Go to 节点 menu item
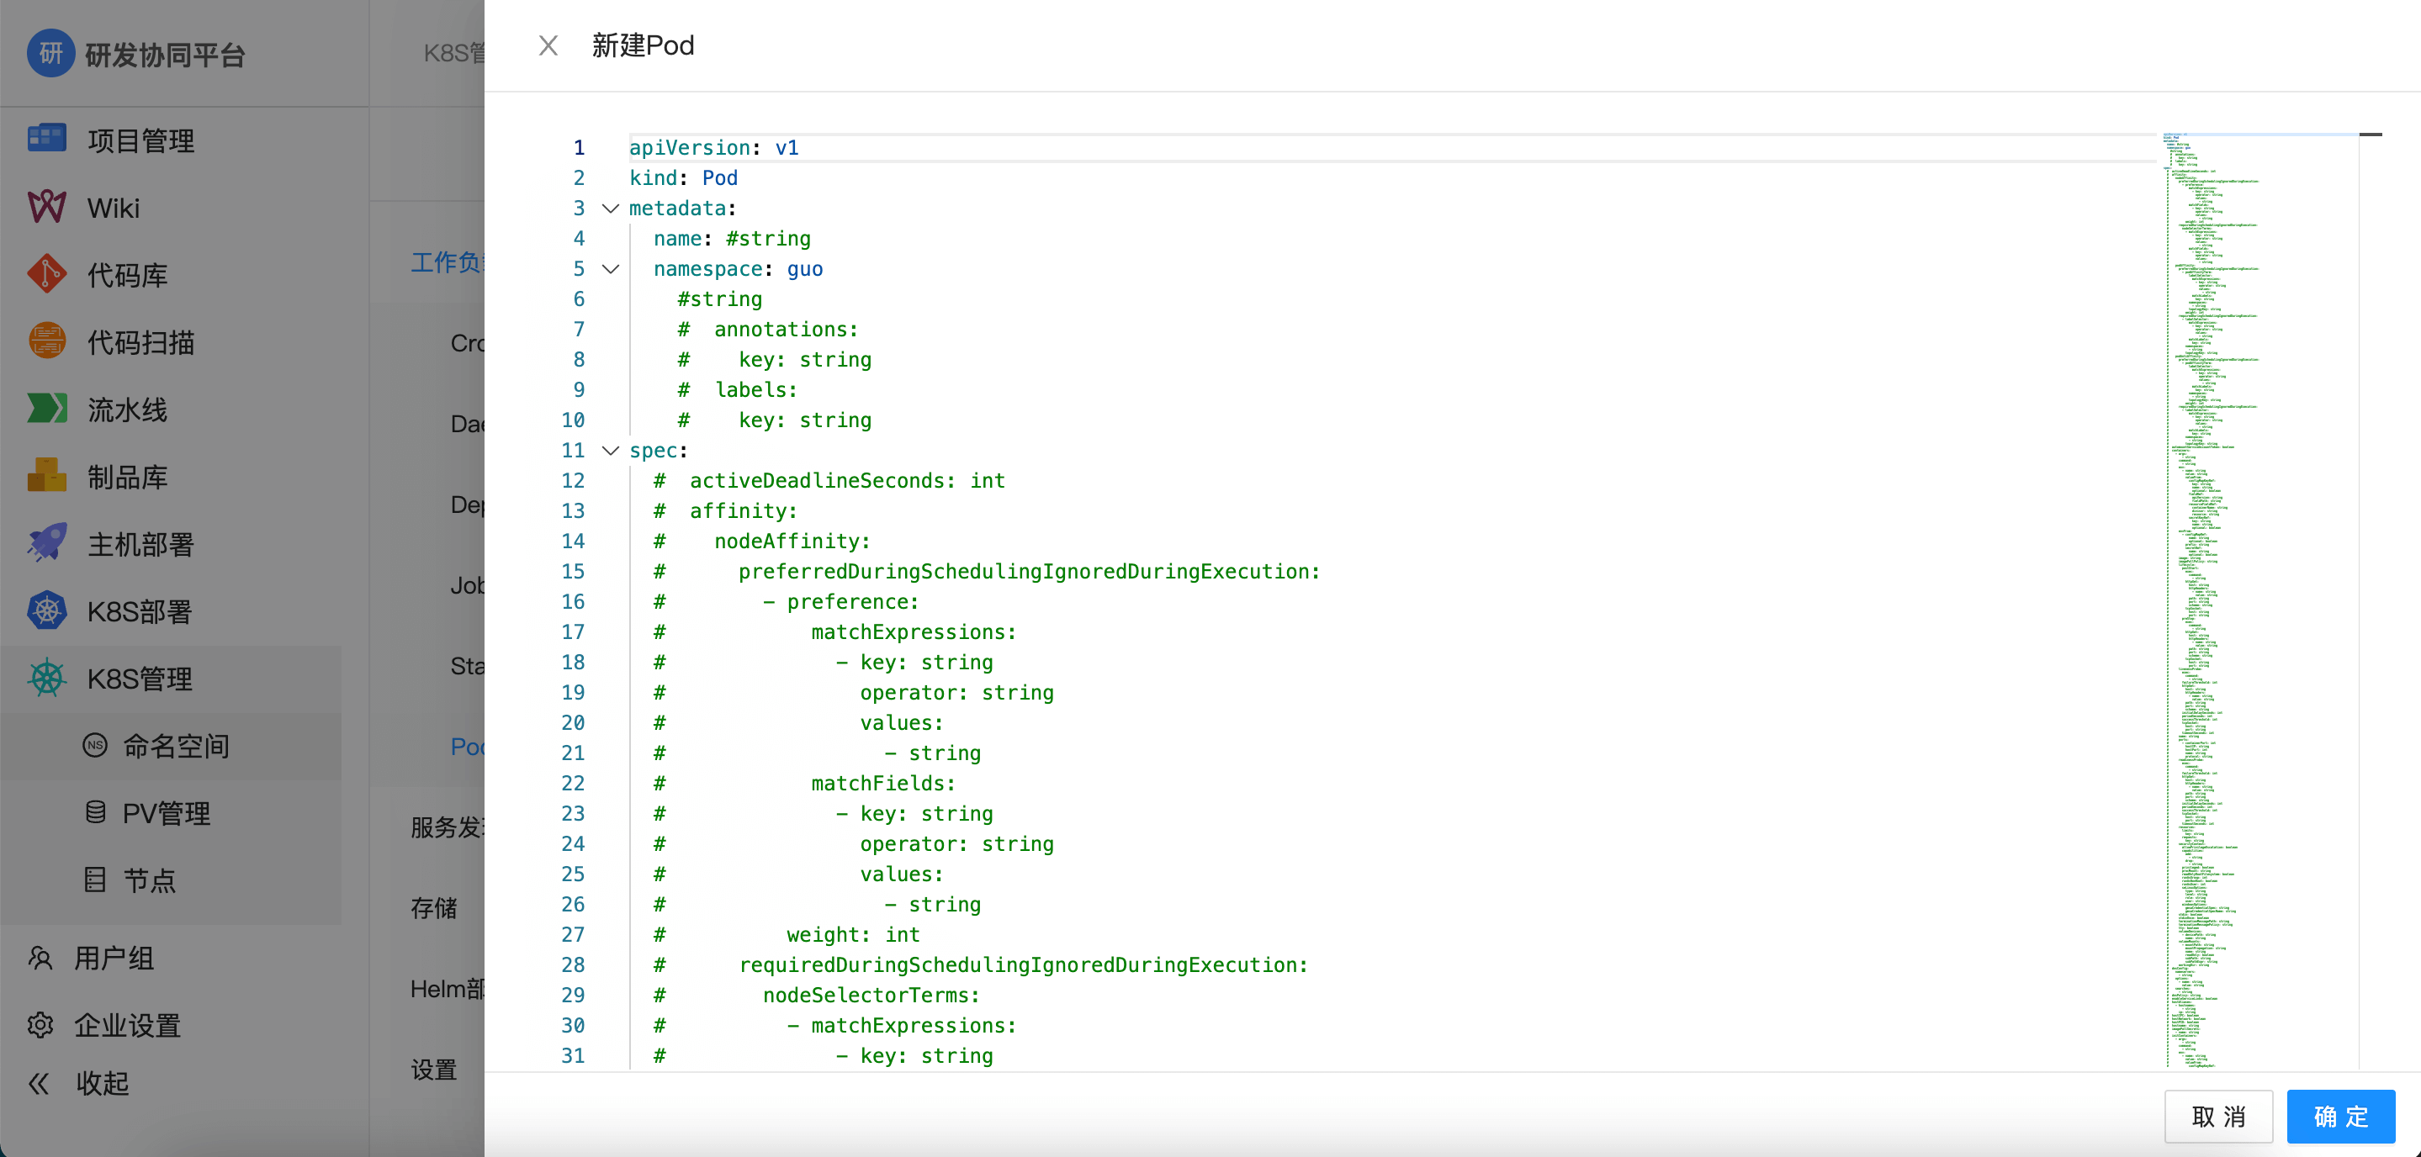Screen dimensions: 2421x1157 click(150, 881)
